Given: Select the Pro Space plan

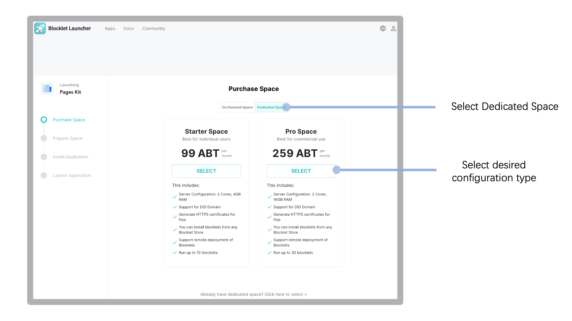Looking at the screenshot, I should coord(301,171).
